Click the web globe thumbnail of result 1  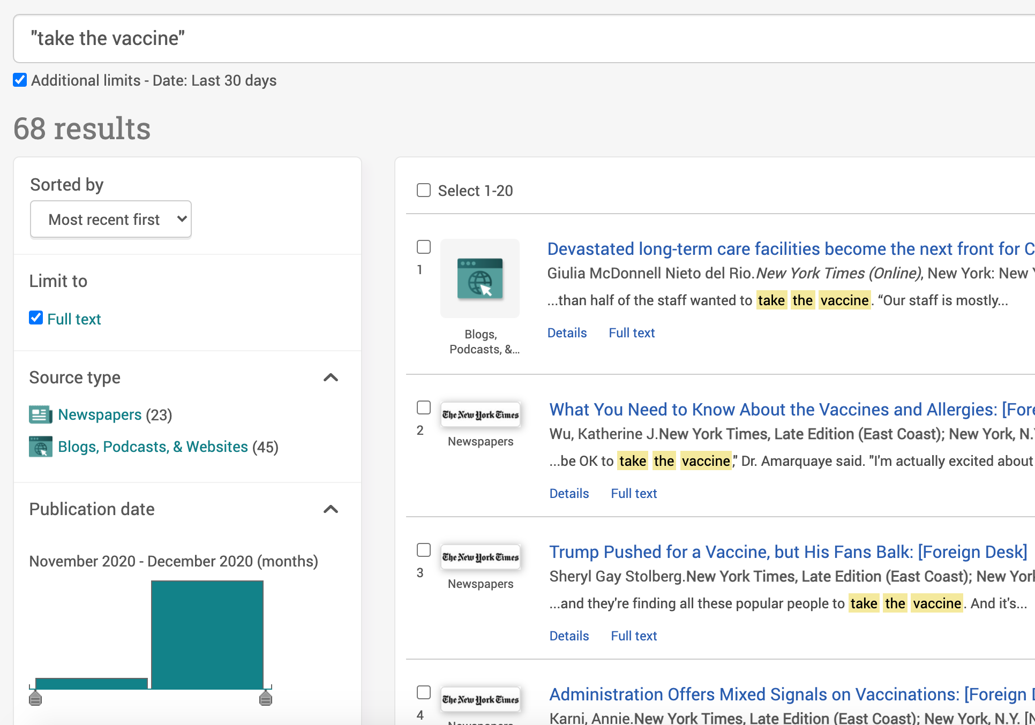pos(480,278)
